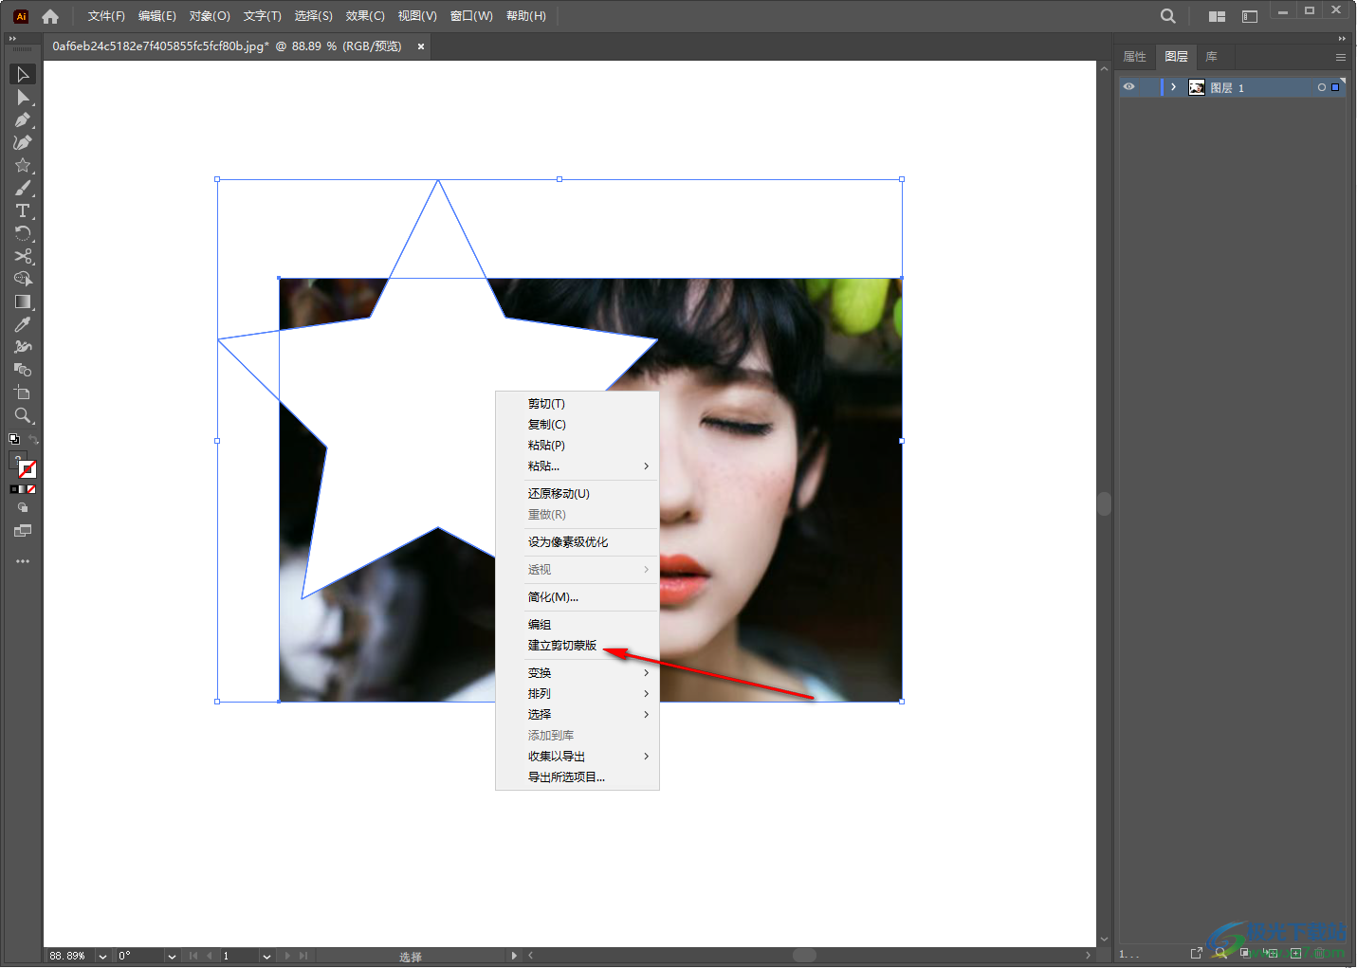Viewport: 1357px width, 968px height.
Task: Click the drawing mode icon
Action: (x=23, y=507)
